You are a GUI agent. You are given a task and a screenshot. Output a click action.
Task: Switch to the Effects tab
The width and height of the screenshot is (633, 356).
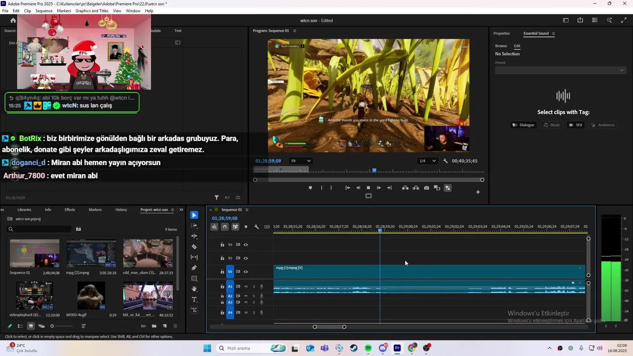pyautogui.click(x=70, y=210)
